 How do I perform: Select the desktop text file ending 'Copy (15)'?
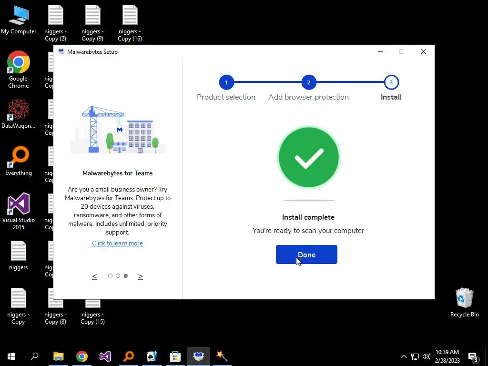(92, 312)
